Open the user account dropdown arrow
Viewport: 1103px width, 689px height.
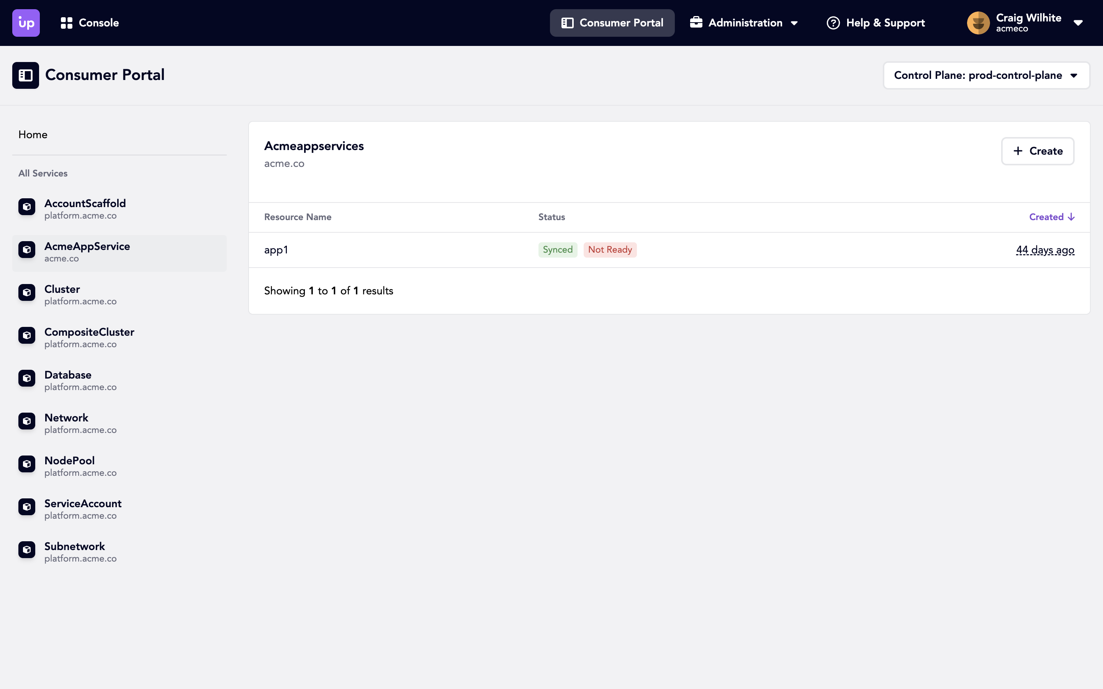point(1078,23)
